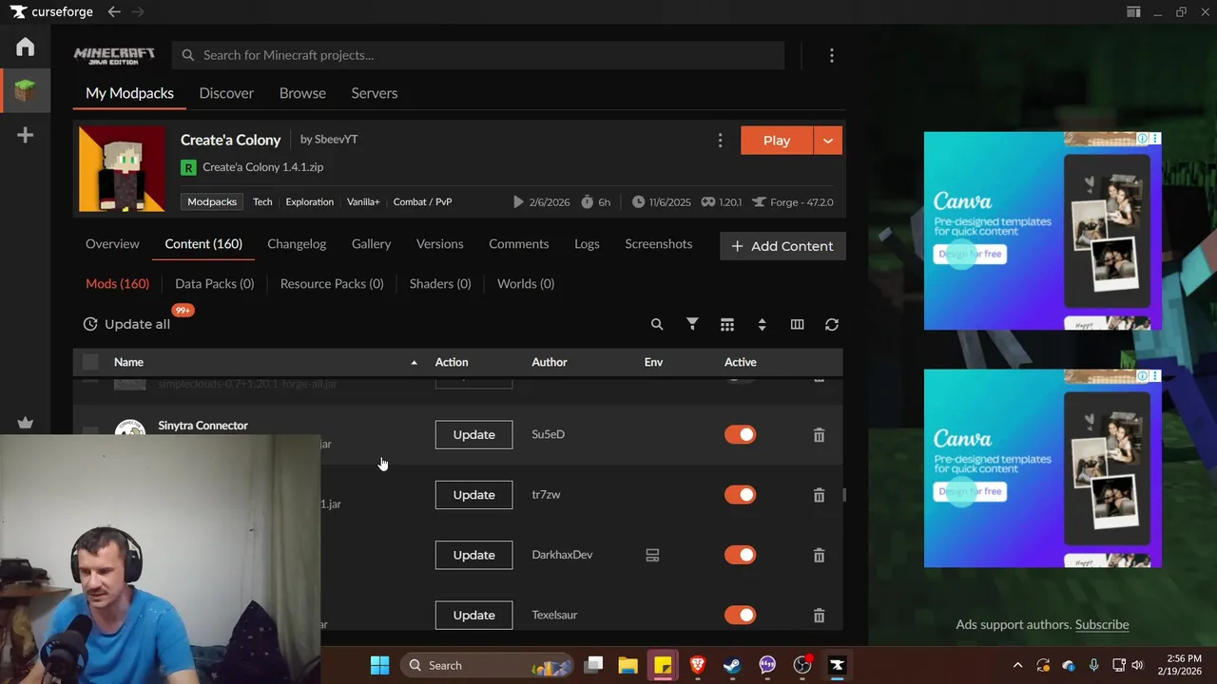Click the crown premium icon in sidebar
Screen dimensions: 1217x684
point(26,424)
